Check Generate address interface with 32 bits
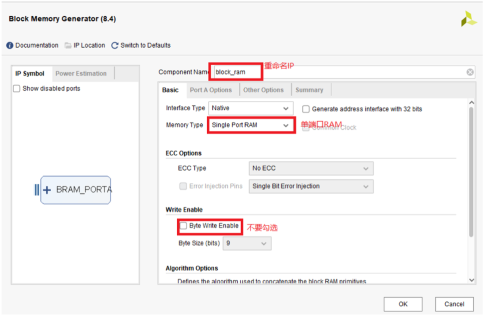 click(306, 109)
